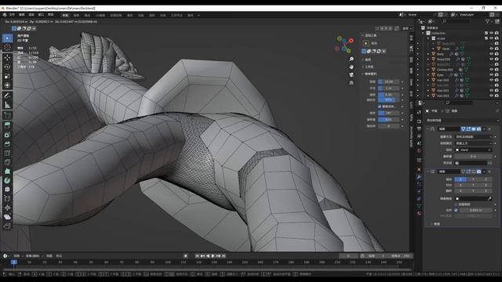
Task: Open the File (文件) menu
Action: 12,15
